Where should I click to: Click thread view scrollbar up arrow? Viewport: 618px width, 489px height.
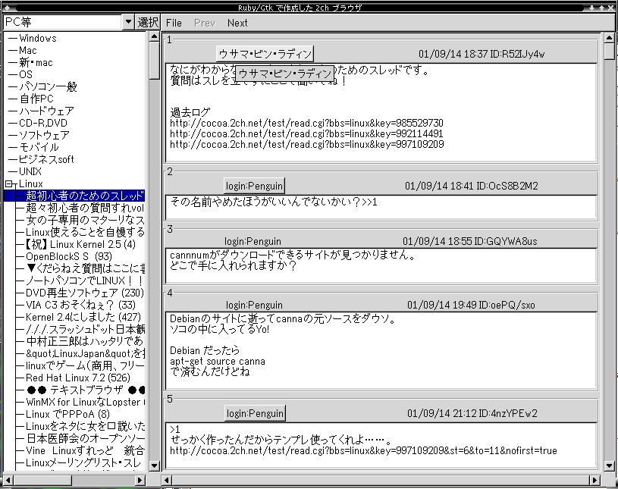coord(610,38)
